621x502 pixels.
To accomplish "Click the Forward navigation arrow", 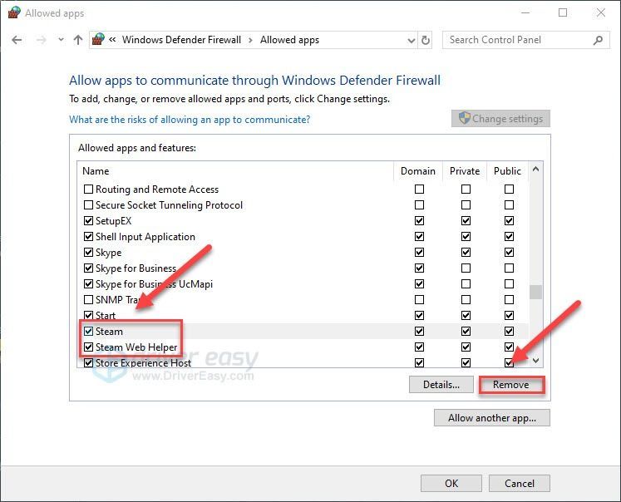I will point(42,40).
